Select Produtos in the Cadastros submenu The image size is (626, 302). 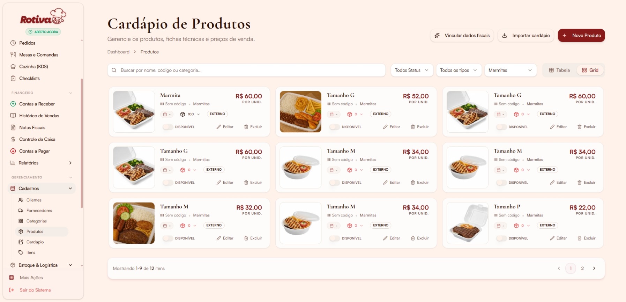pos(42,231)
